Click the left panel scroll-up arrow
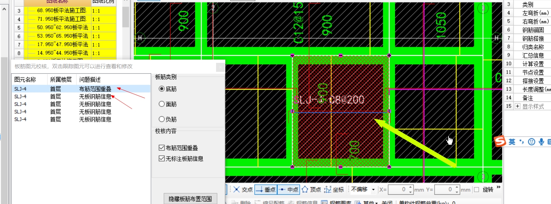551x204 pixels. [x=4, y=9]
